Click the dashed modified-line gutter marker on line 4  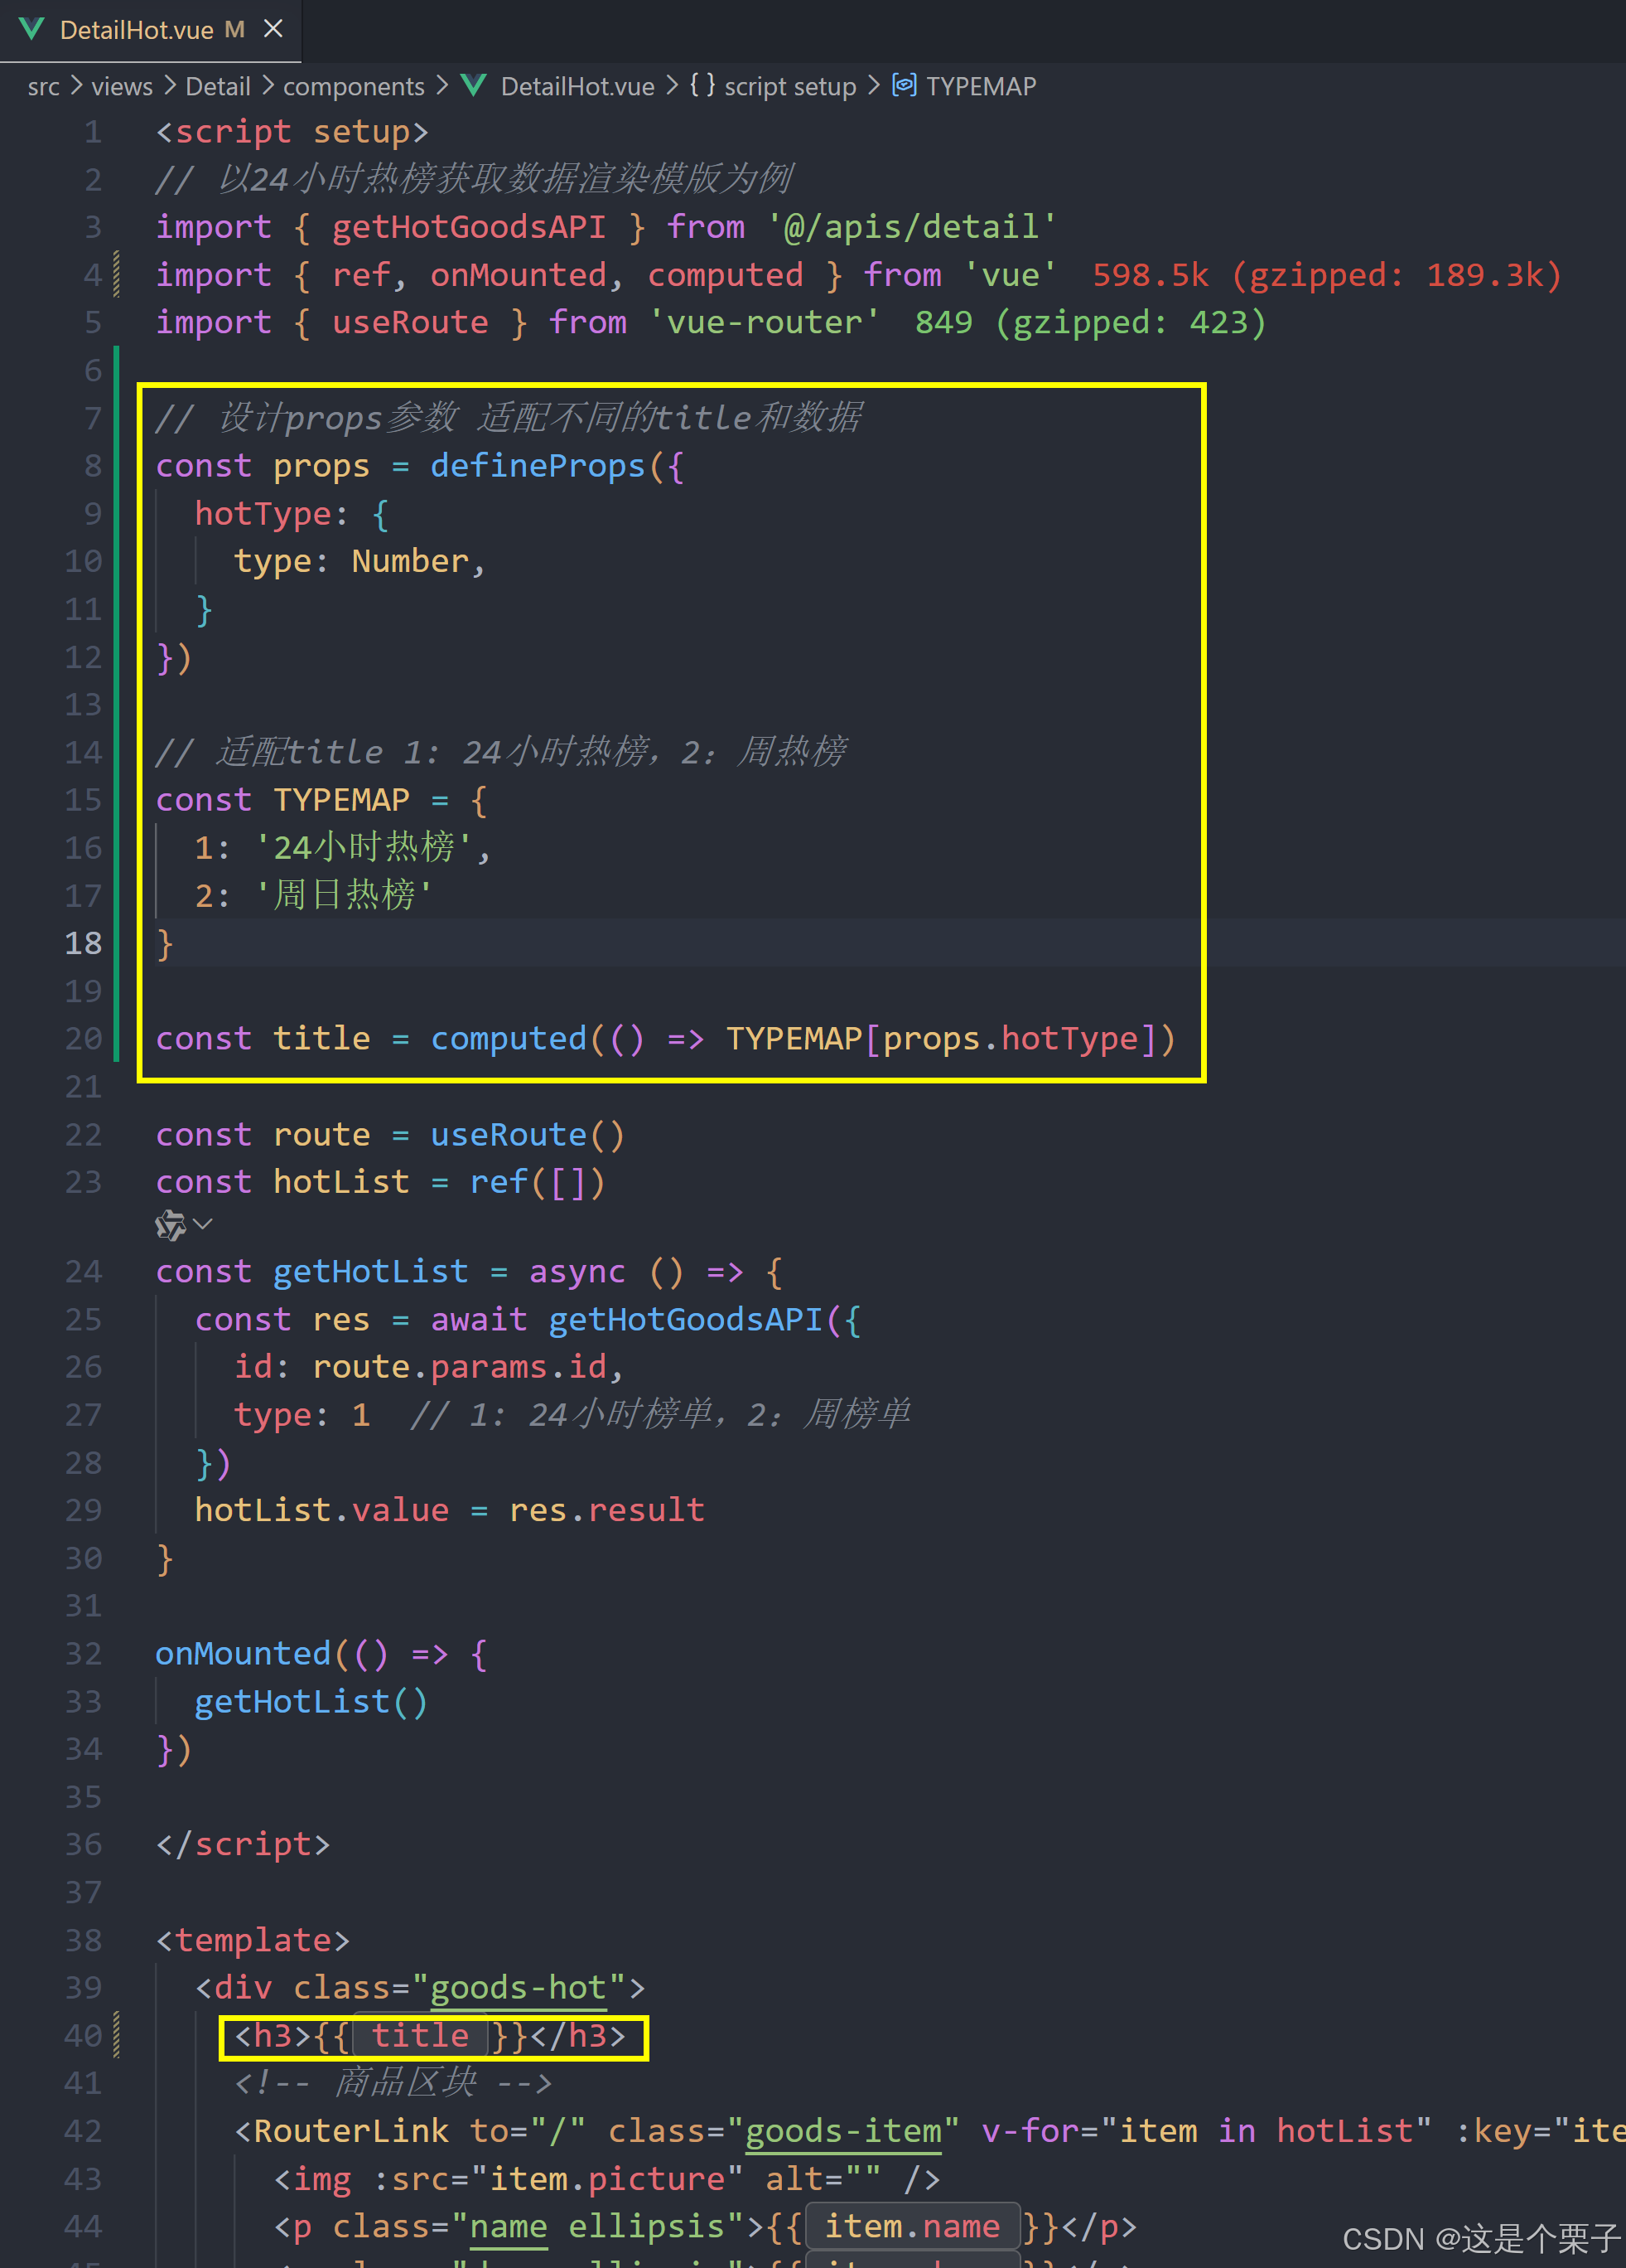(x=117, y=274)
